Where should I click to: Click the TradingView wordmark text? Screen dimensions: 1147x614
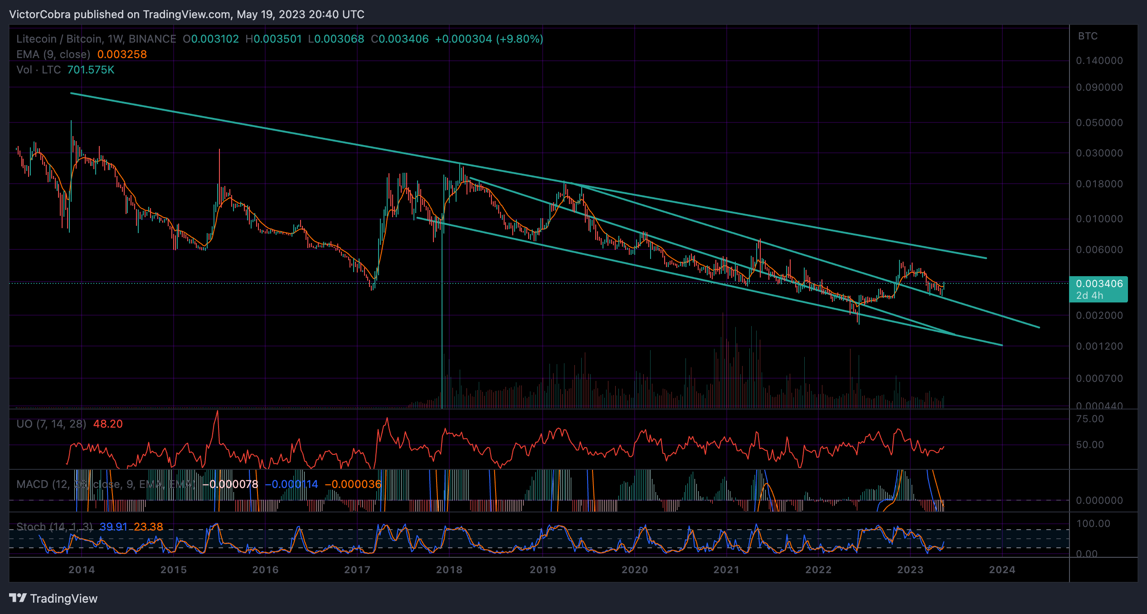tap(64, 599)
